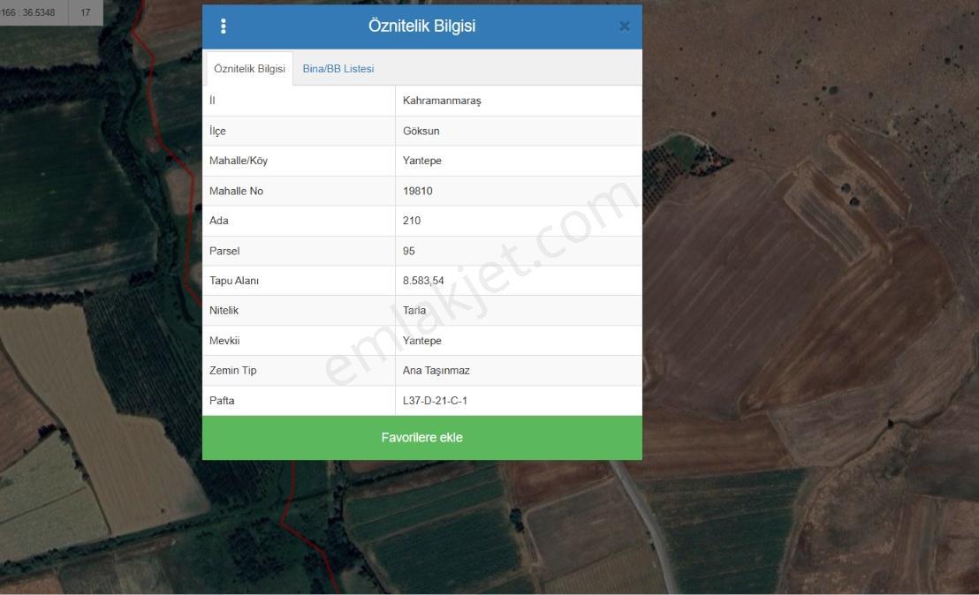The height and width of the screenshot is (595, 979).
Task: Close the Öznitelik Bilgisi dialog
Action: pyautogui.click(x=624, y=26)
